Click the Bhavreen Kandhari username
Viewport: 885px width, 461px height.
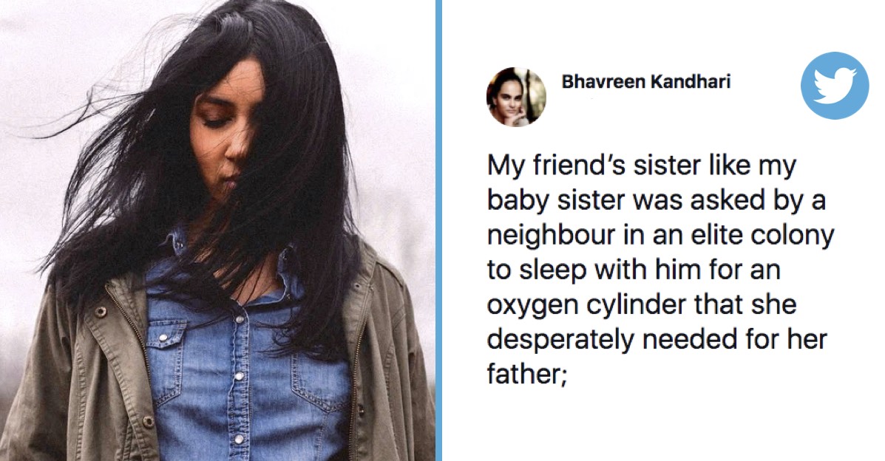coord(645,82)
